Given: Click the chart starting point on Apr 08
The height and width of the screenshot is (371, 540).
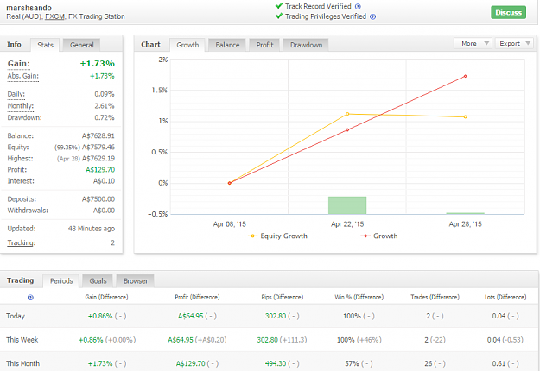Looking at the screenshot, I should [229, 183].
